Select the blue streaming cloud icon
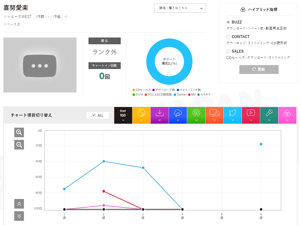This screenshot has height=225, width=300. click(178, 113)
